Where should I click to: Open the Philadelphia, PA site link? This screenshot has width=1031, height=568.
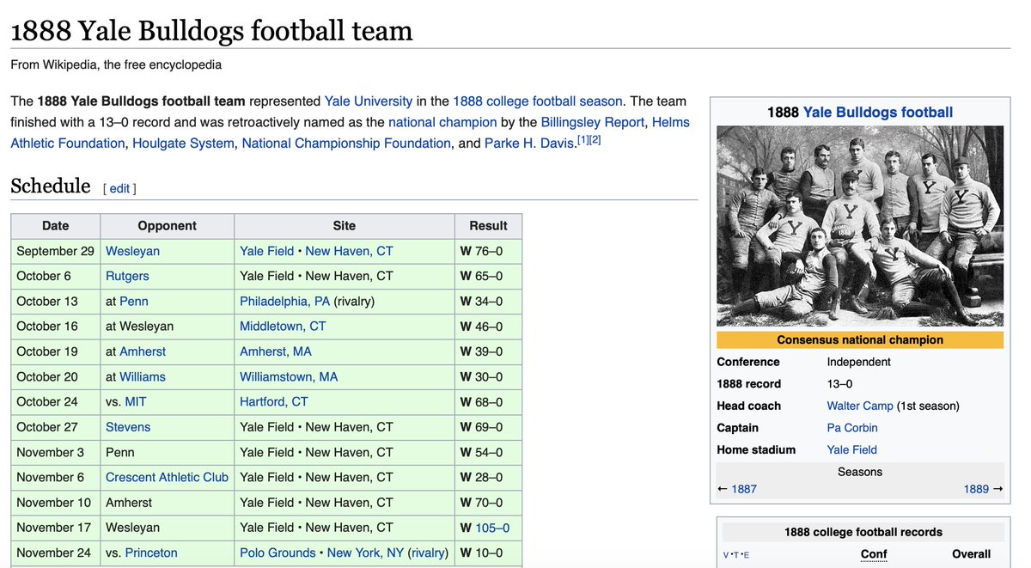[284, 301]
